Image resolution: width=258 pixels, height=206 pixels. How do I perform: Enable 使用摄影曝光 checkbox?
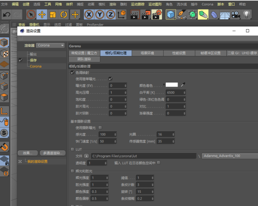[x=100, y=128]
